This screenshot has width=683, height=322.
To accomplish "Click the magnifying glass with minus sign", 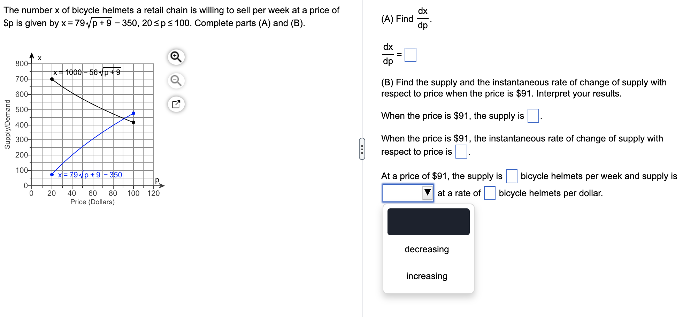I will (175, 80).
